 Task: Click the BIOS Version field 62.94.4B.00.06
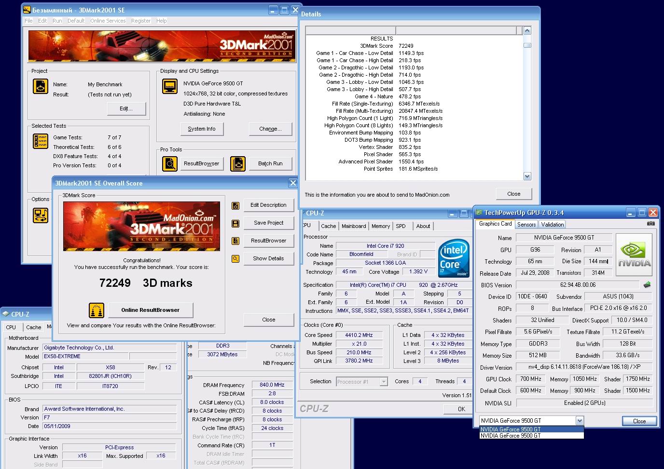click(x=578, y=285)
